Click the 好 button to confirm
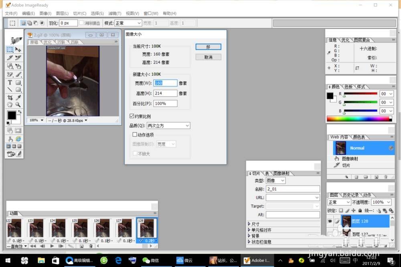 (x=208, y=47)
